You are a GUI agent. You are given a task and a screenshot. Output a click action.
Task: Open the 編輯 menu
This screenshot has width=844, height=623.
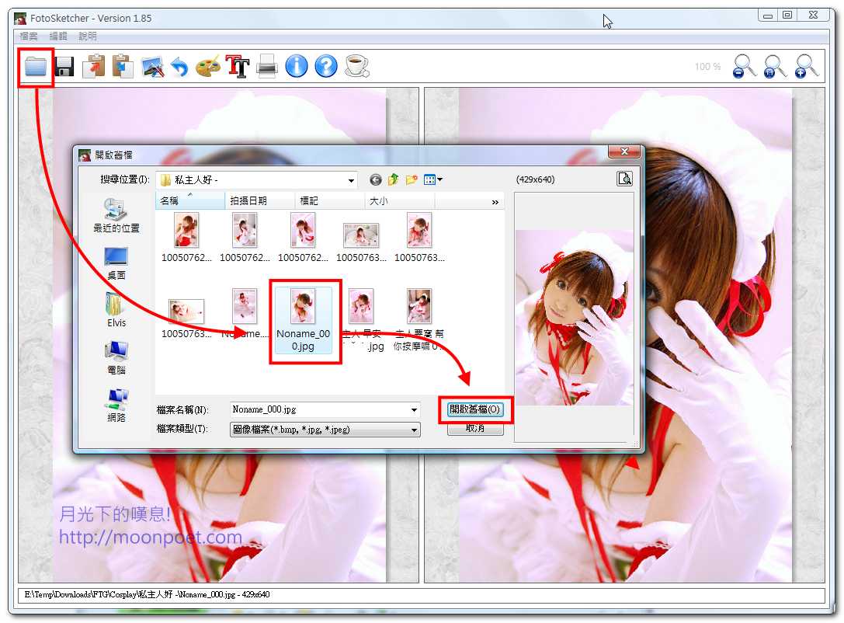(x=58, y=37)
